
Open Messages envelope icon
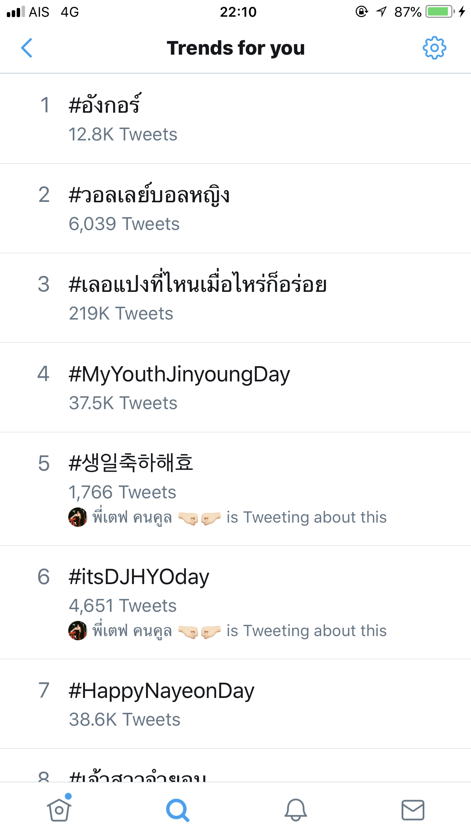click(413, 810)
